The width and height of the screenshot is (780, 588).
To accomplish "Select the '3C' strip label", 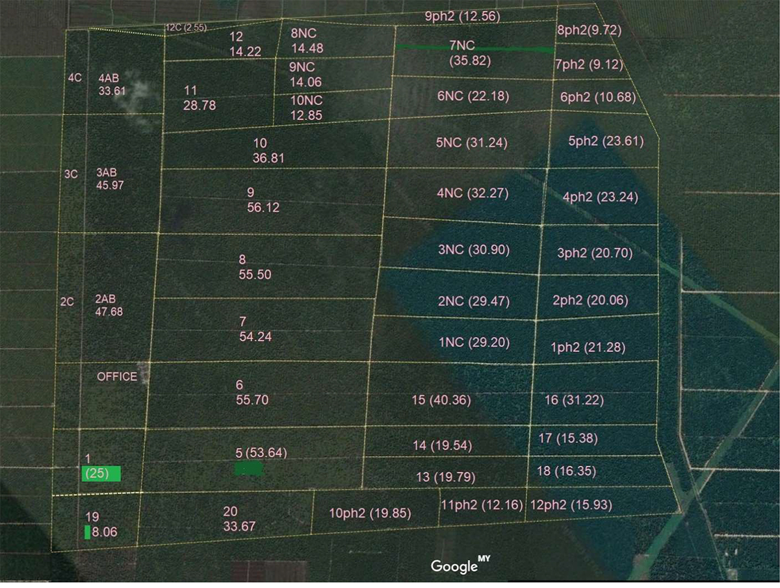I will pos(71,174).
